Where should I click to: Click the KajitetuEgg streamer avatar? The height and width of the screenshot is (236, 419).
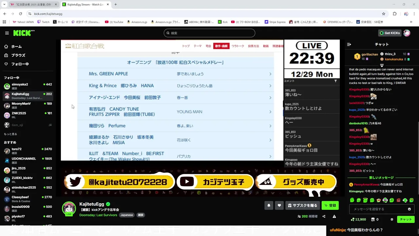tap(69, 208)
